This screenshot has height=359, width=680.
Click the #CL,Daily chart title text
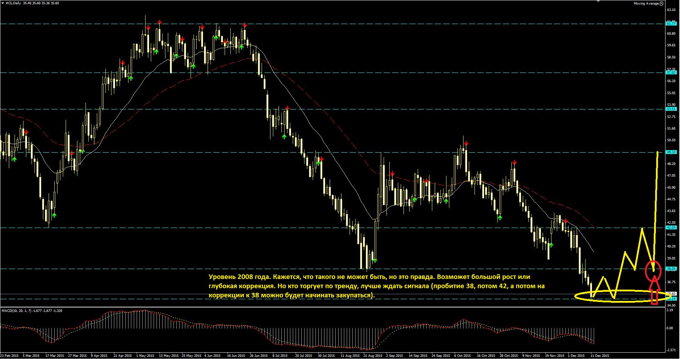[x=12, y=3]
